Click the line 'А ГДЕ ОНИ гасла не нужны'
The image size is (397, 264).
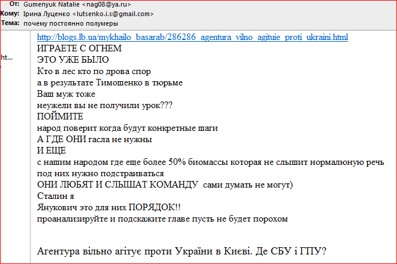pyautogui.click(x=94, y=139)
